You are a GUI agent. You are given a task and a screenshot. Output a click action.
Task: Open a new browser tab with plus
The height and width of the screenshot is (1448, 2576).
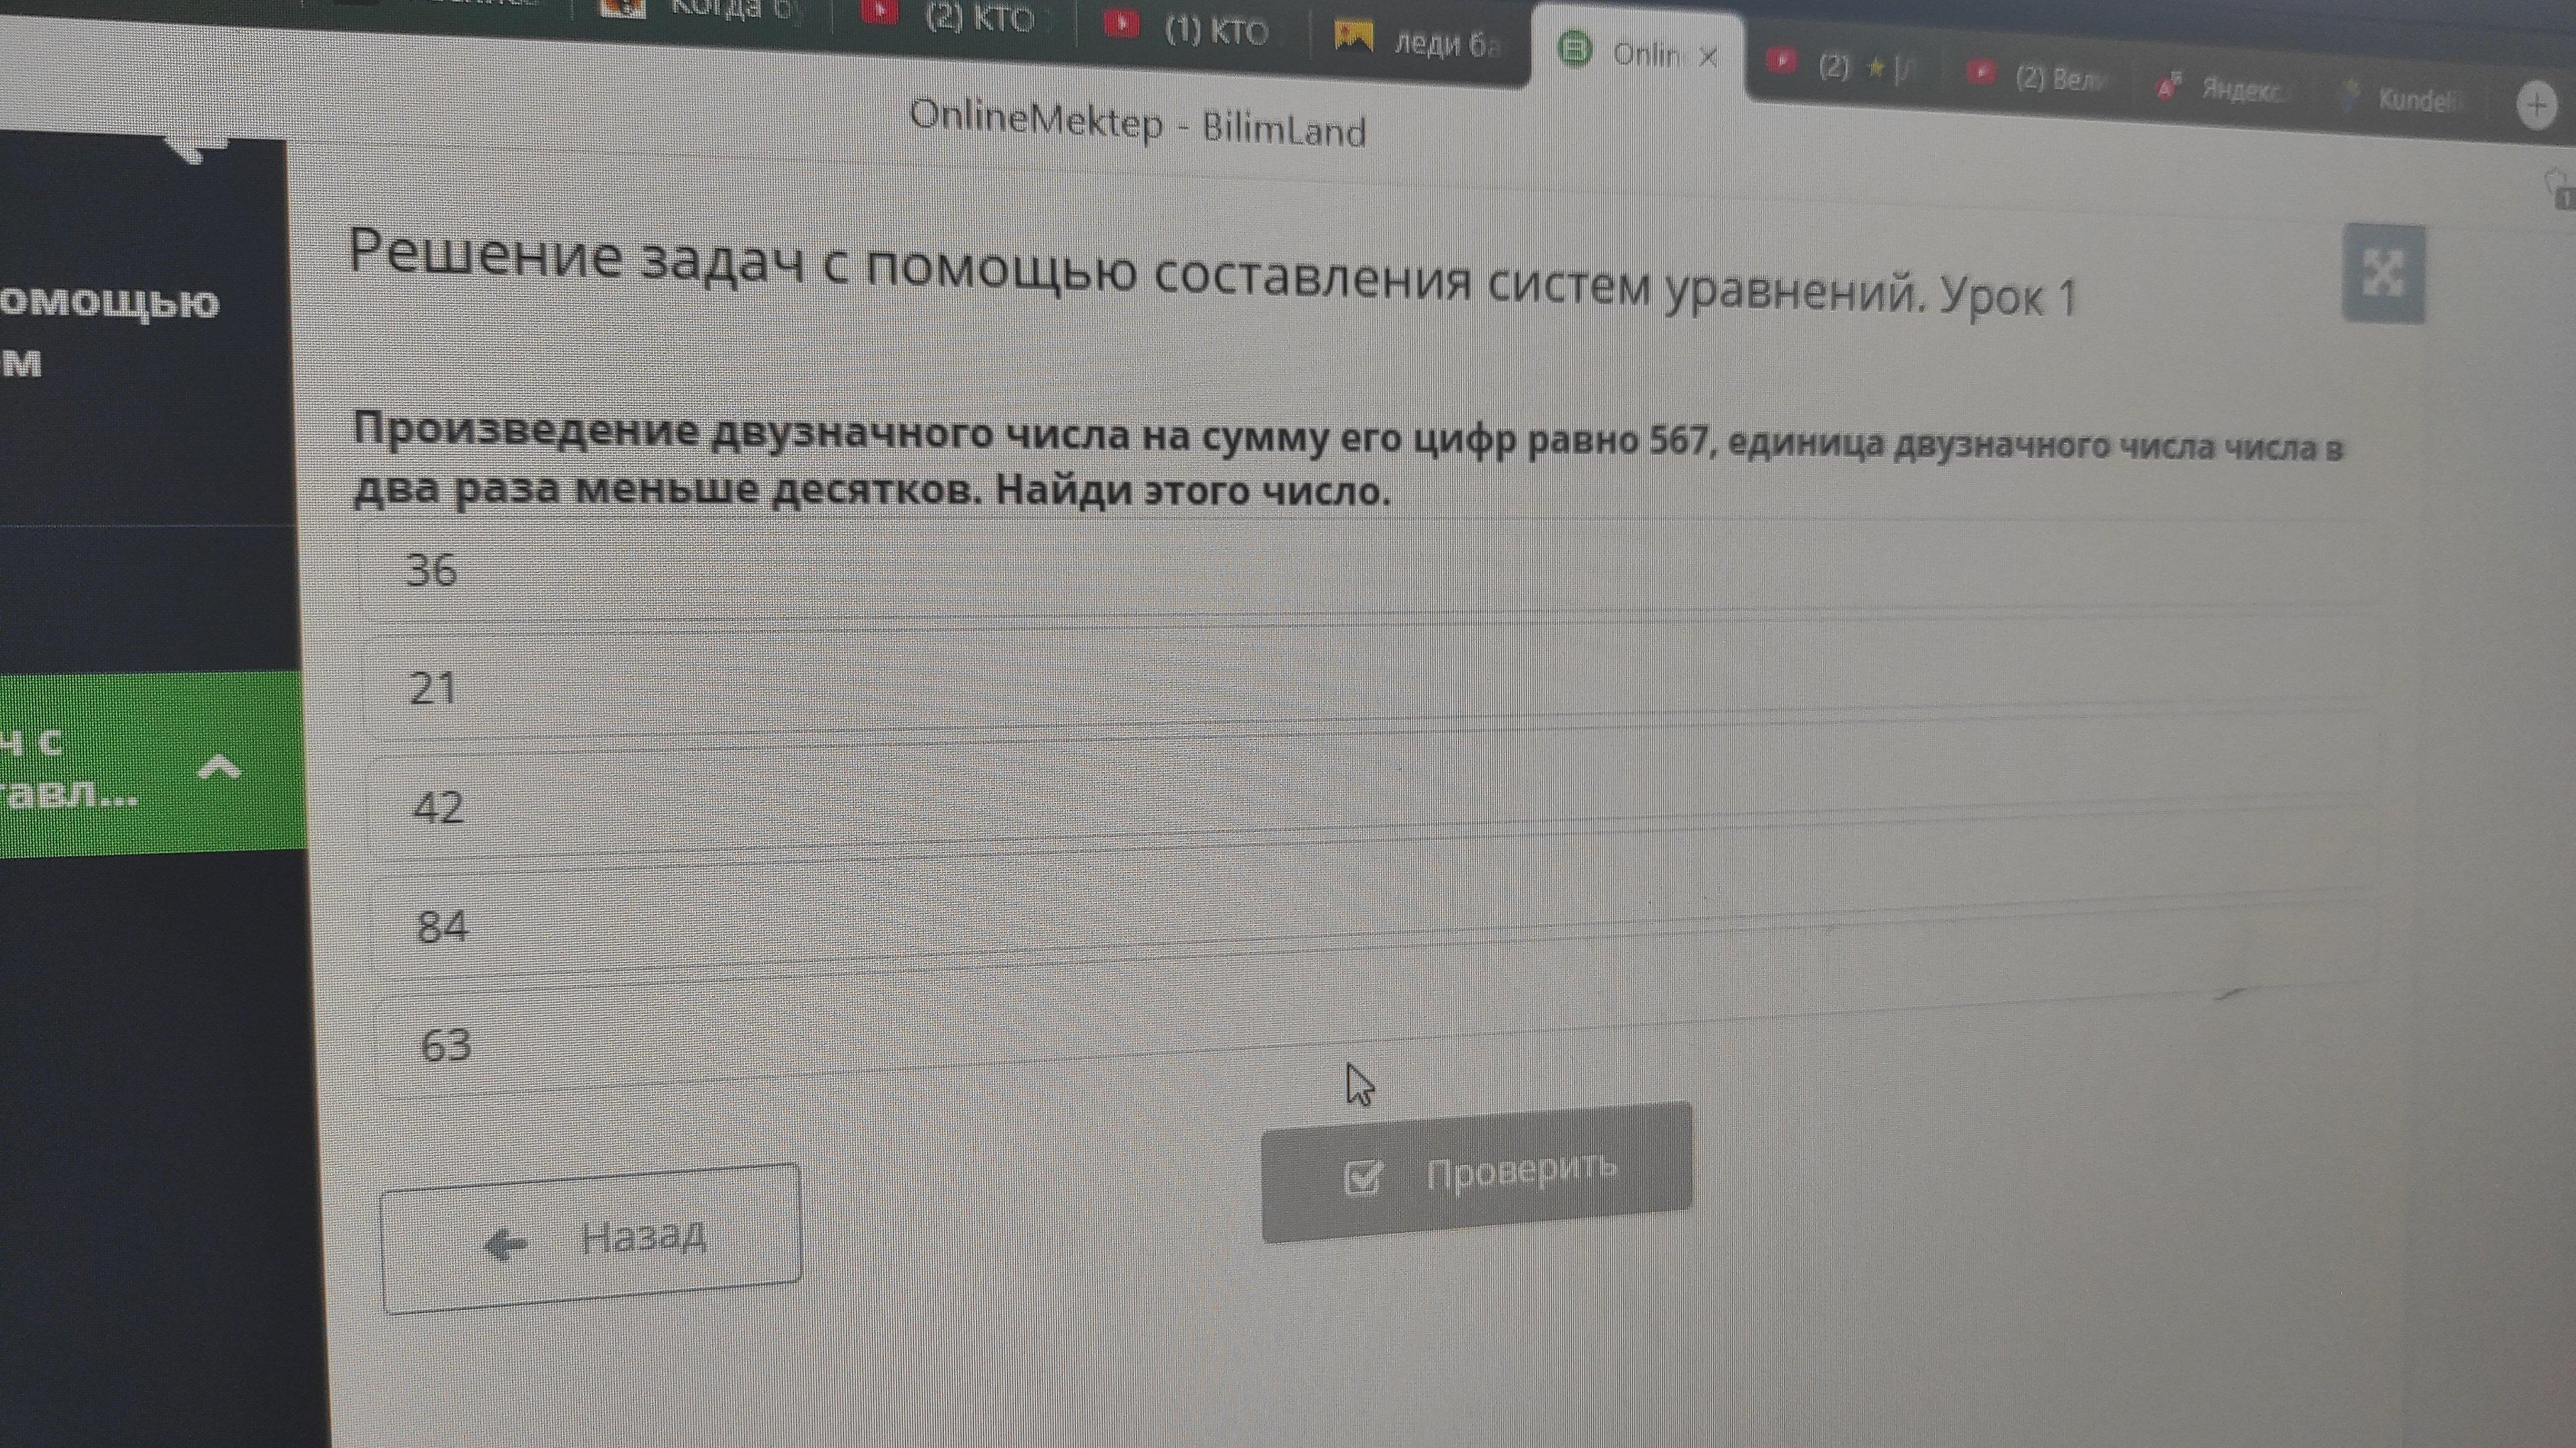click(2536, 105)
